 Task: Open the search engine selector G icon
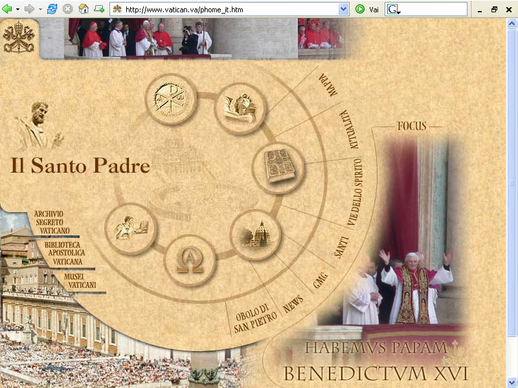pyautogui.click(x=394, y=9)
